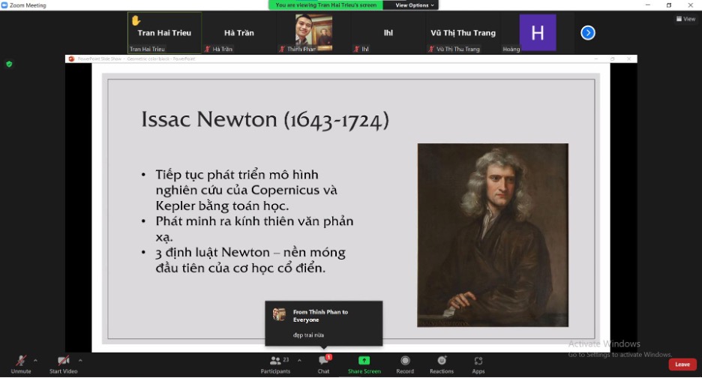The width and height of the screenshot is (702, 378).
Task: Click the Zoom Meeting title bar icon
Action: pos(4,5)
